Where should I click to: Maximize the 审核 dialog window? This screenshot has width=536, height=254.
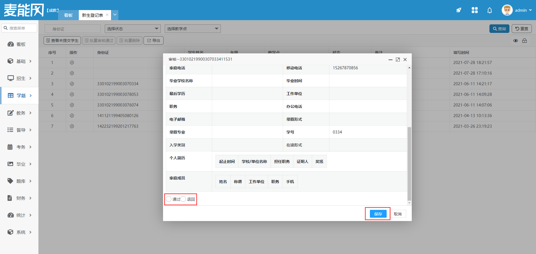[398, 60]
